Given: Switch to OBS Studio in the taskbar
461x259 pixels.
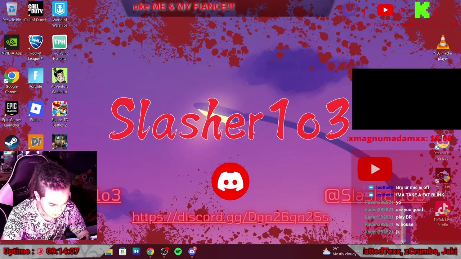Looking at the screenshot, I should tap(164, 251).
